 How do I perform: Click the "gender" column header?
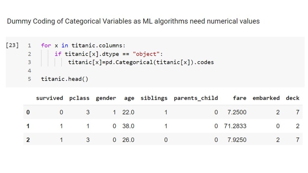pos(106,98)
